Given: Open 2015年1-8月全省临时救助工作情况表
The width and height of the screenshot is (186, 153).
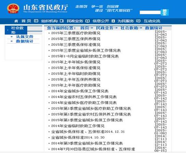Looking at the screenshot, I should point(85,56).
